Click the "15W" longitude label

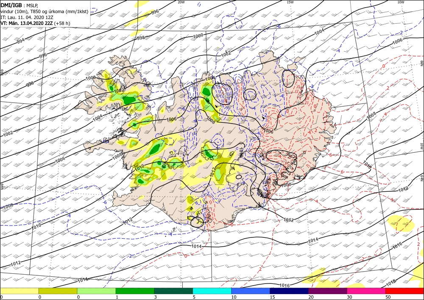coord(290,2)
